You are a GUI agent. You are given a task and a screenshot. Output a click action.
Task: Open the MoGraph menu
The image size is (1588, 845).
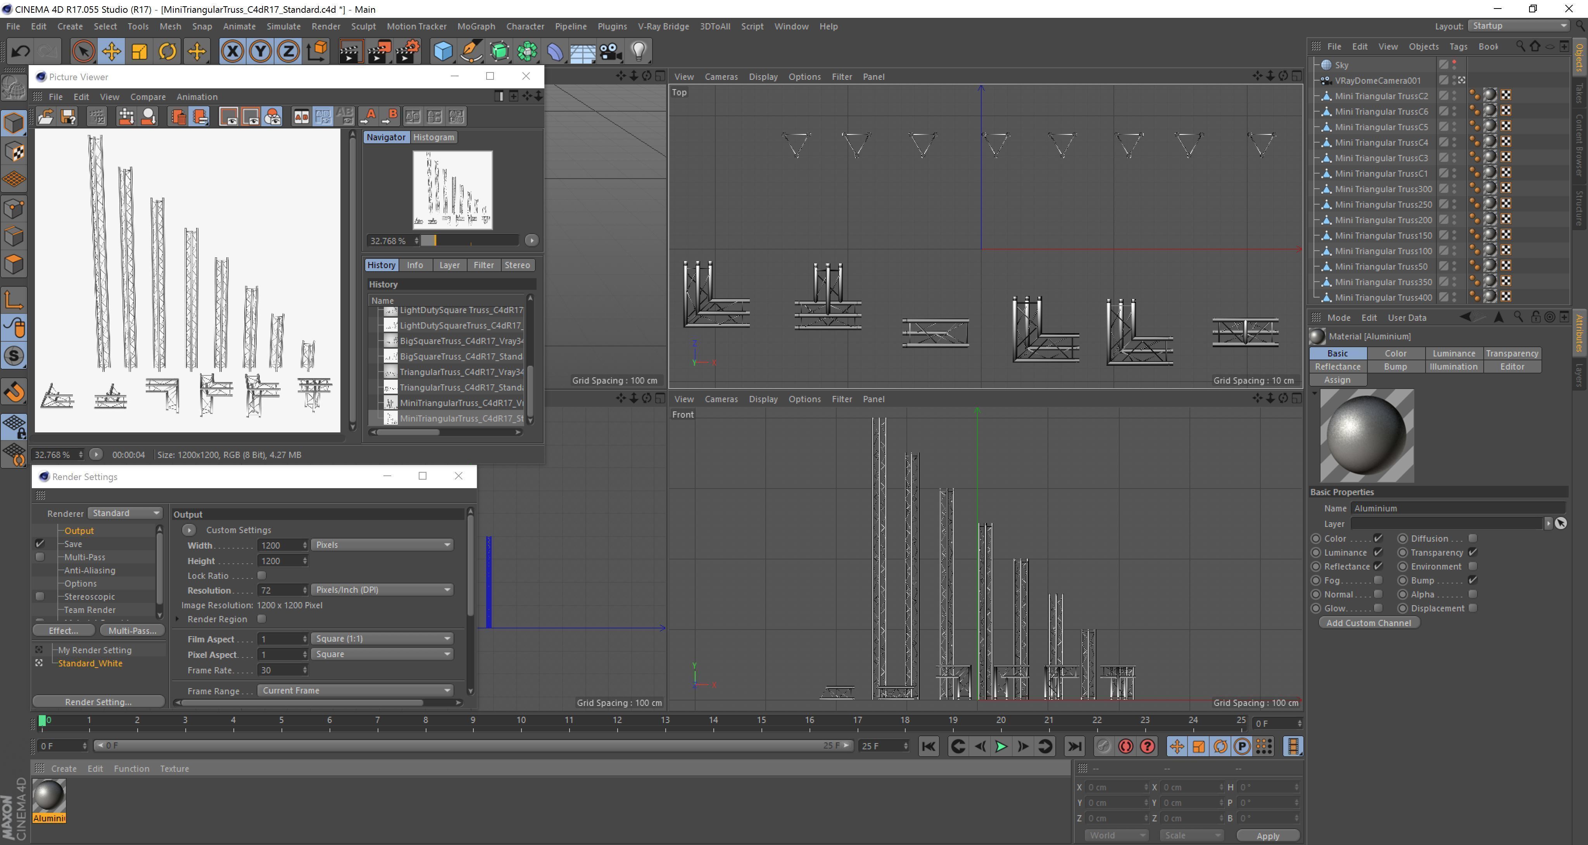(475, 26)
